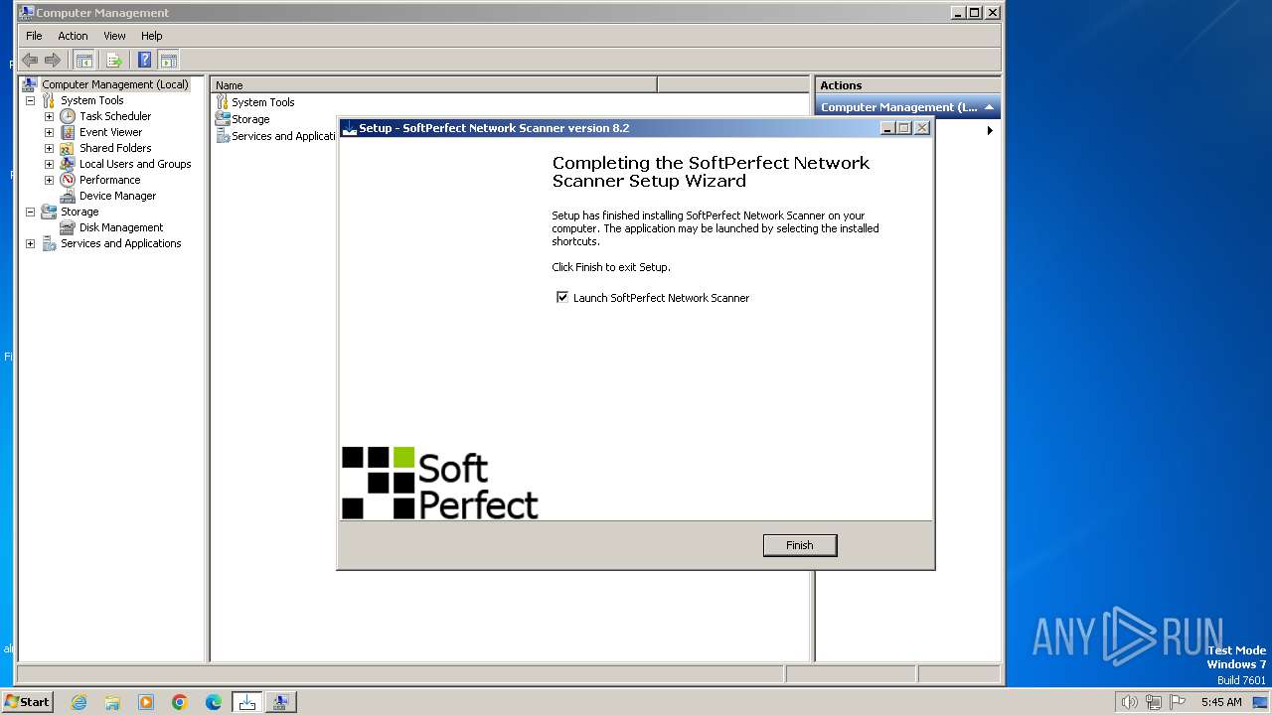Viewport: 1272px width, 715px height.
Task: Click the volume speaker tray icon
Action: pos(1129,702)
